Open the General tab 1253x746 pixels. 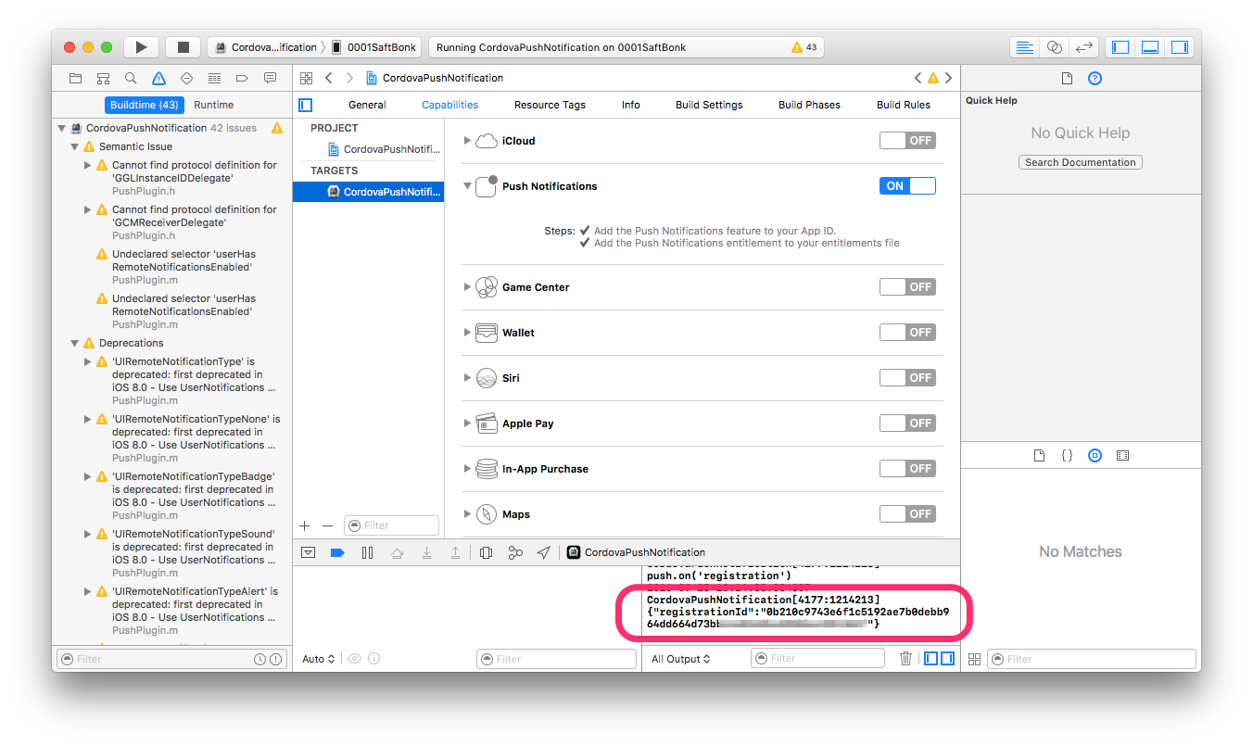(x=367, y=105)
